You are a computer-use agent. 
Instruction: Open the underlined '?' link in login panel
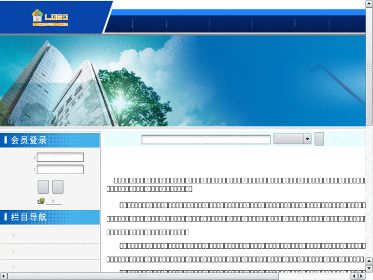53,202
